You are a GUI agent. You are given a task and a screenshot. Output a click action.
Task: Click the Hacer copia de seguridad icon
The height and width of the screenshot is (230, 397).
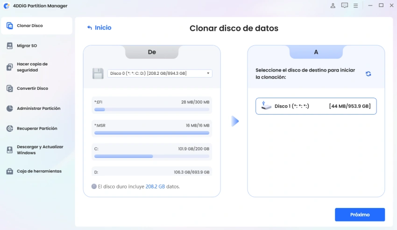coord(10,67)
